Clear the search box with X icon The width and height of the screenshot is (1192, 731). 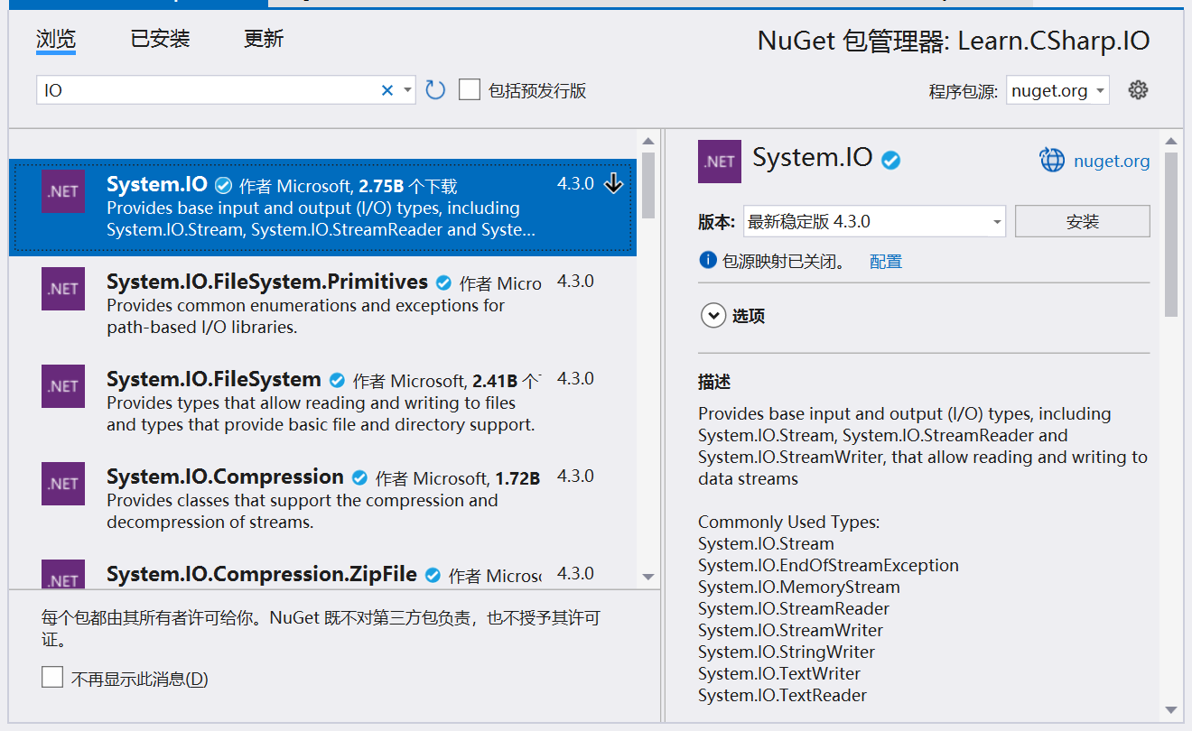pyautogui.click(x=387, y=89)
